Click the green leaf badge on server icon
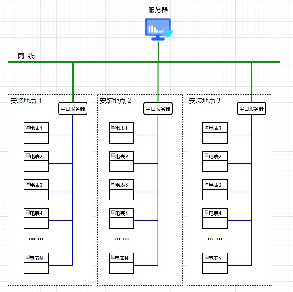Viewport: 293px width, 292px height. tap(171, 33)
